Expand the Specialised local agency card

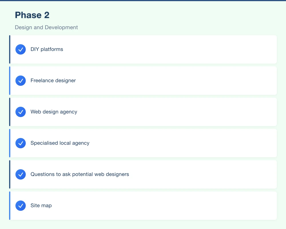[x=143, y=143]
